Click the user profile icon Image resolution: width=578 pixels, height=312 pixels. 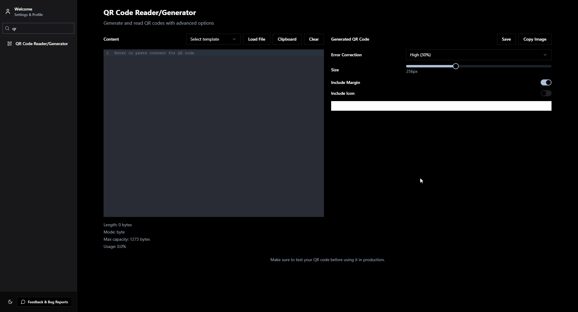(8, 12)
